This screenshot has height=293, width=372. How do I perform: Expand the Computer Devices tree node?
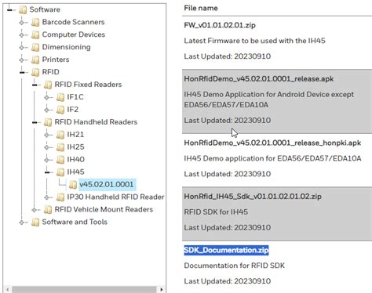click(x=22, y=34)
